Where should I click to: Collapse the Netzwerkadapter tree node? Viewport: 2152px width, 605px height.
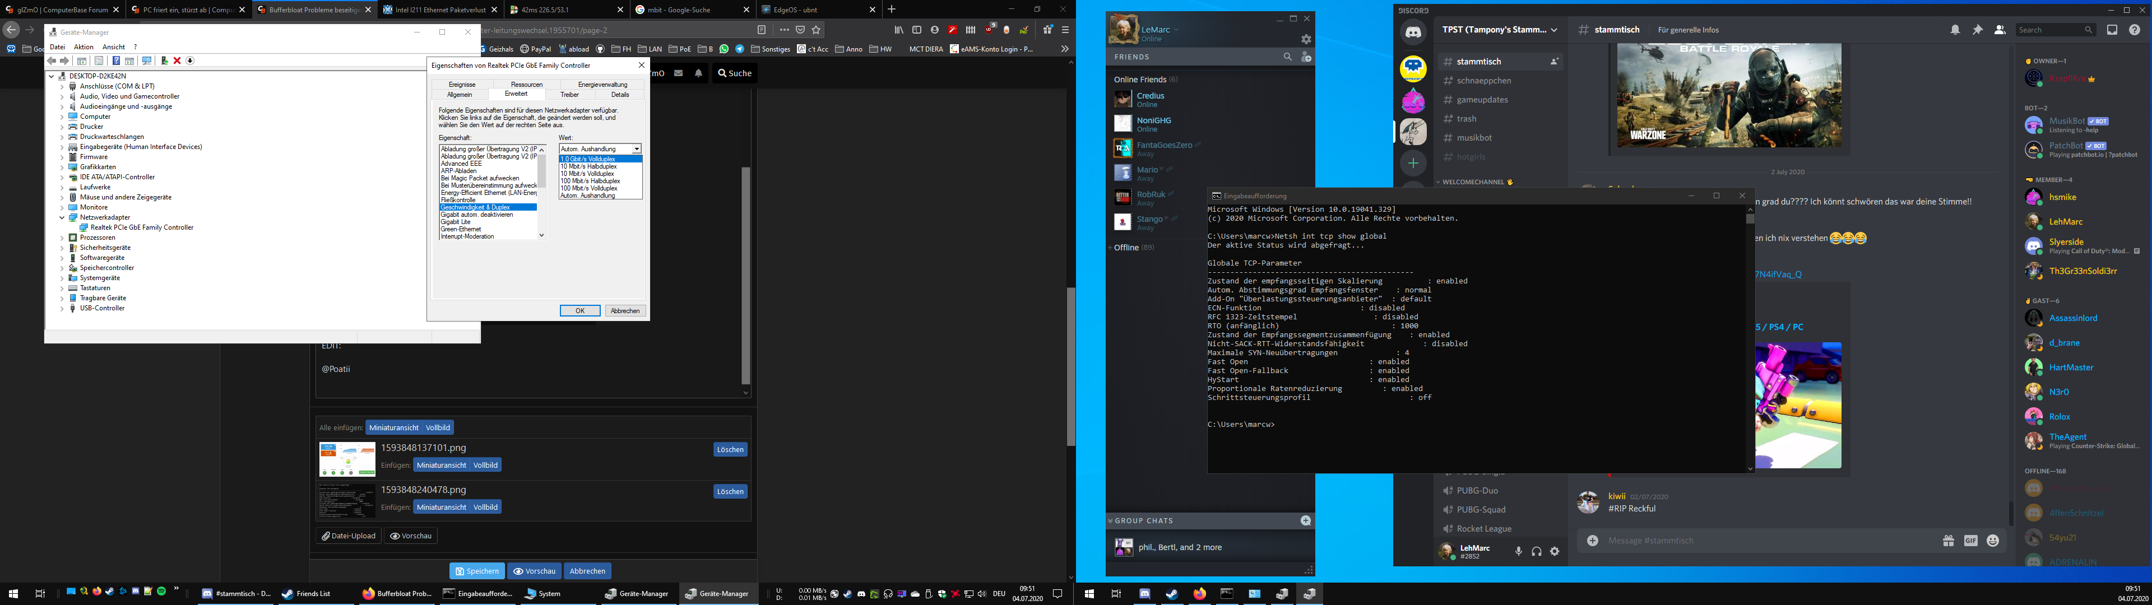coord(62,217)
